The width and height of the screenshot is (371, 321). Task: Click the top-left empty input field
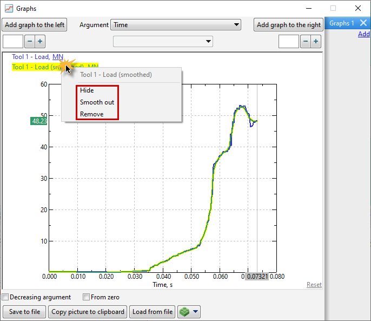[13, 42]
